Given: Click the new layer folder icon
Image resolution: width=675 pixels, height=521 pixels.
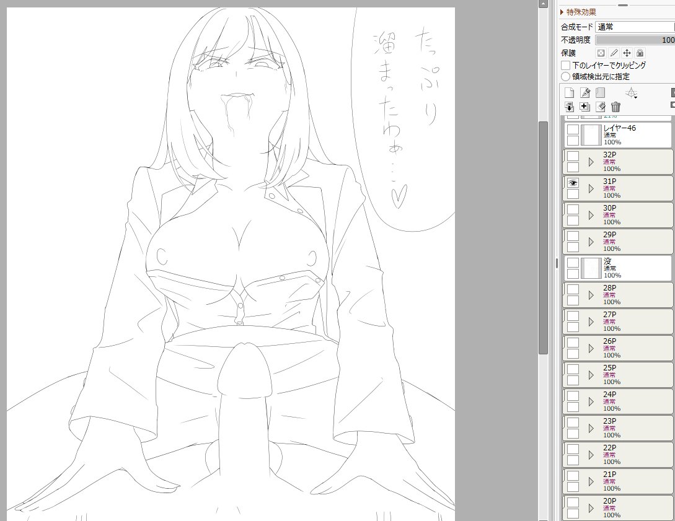Looking at the screenshot, I should 601,92.
